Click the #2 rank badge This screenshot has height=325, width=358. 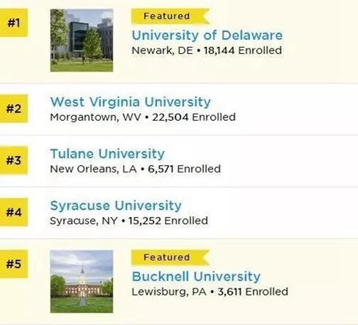point(14,109)
